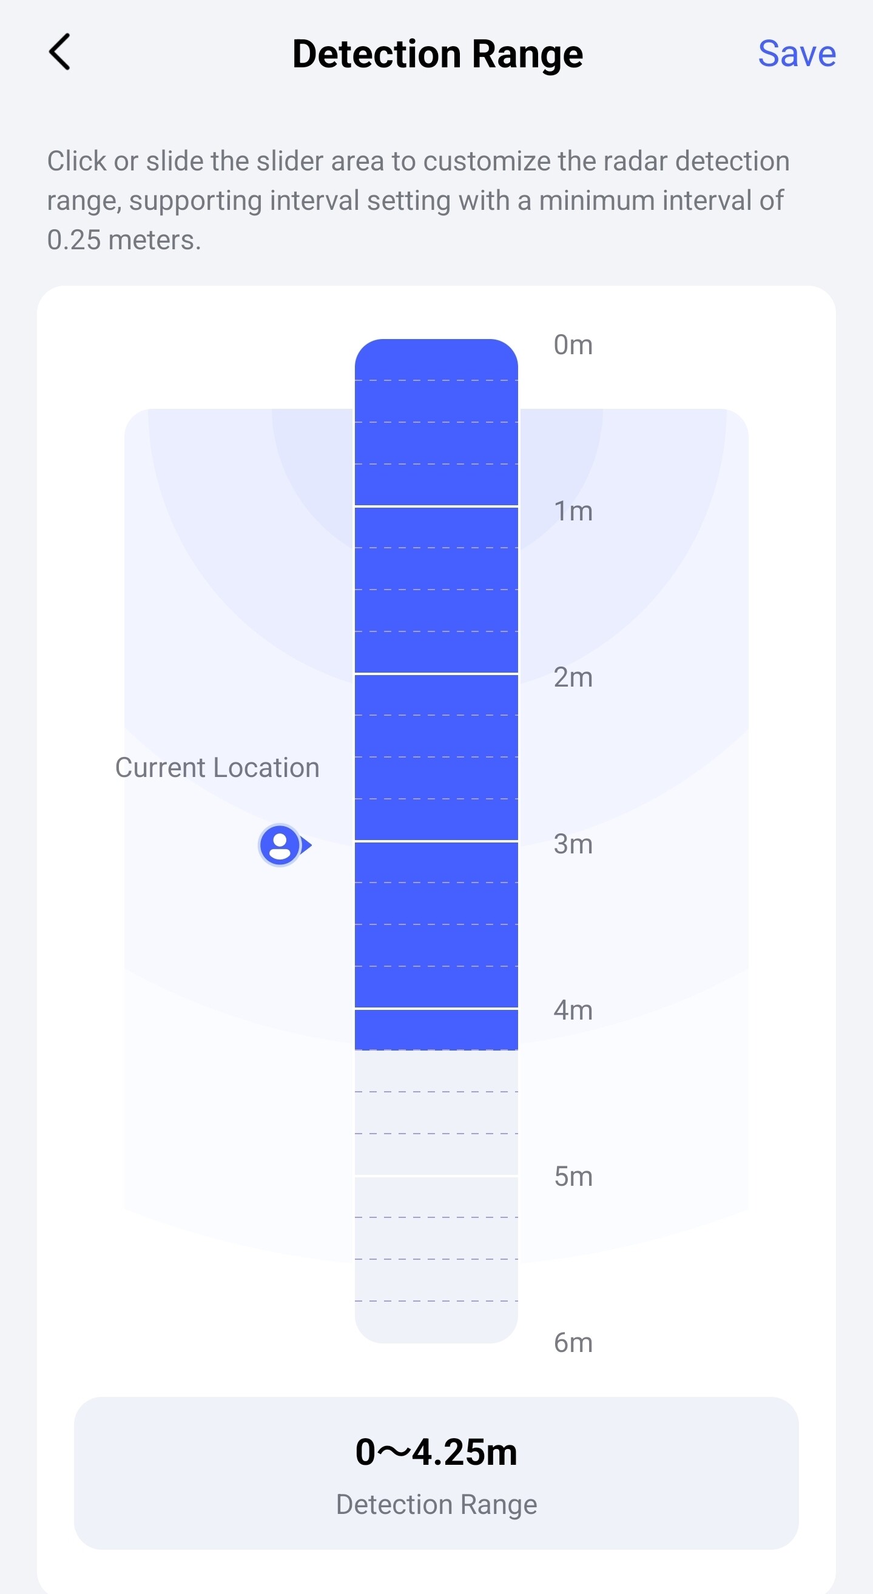Tap the 0m scale label
The image size is (873, 1594).
coord(573,345)
